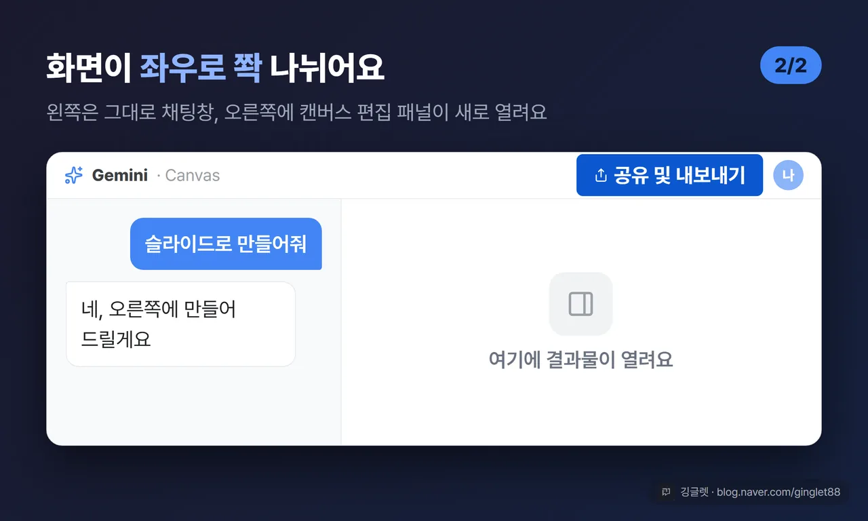Select the 슬라이드로 만들어줘 chat bubble

pos(226,244)
